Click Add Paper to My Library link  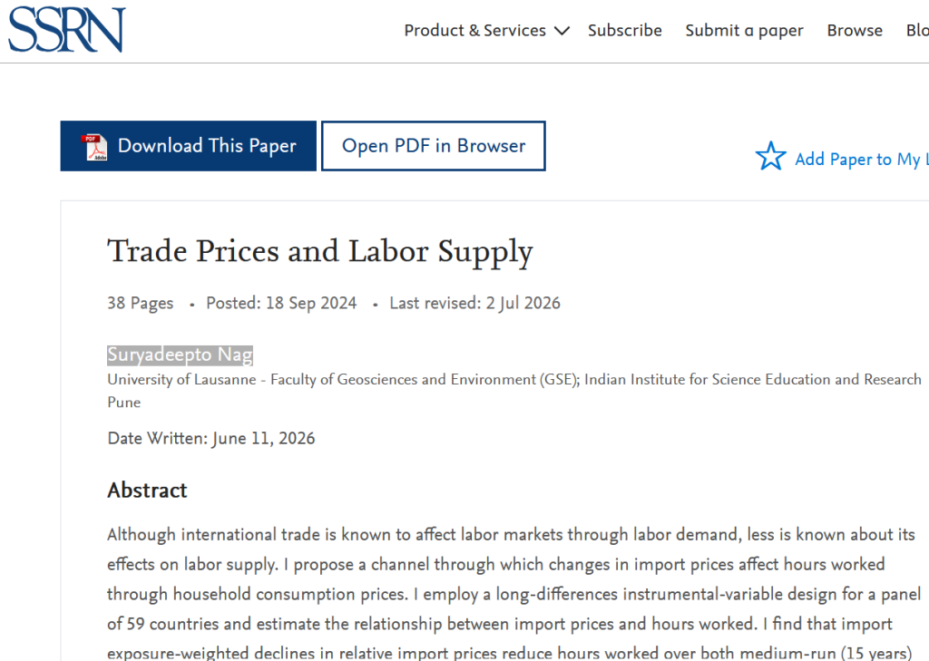point(862,159)
